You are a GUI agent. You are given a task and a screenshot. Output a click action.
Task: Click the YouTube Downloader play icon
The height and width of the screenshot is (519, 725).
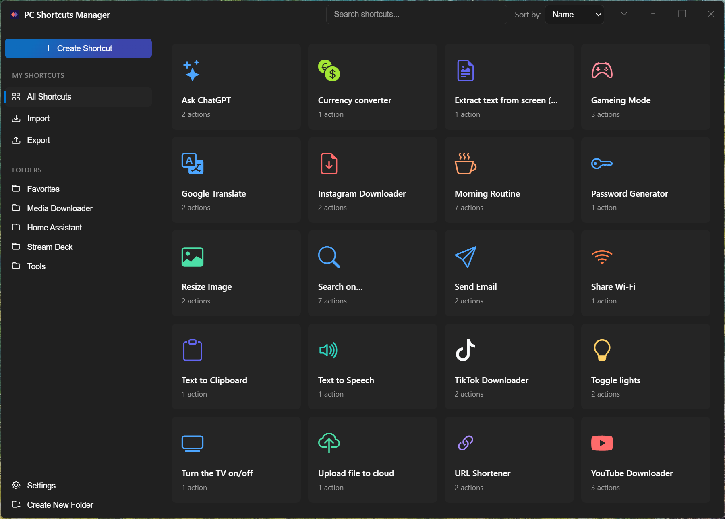click(x=602, y=443)
